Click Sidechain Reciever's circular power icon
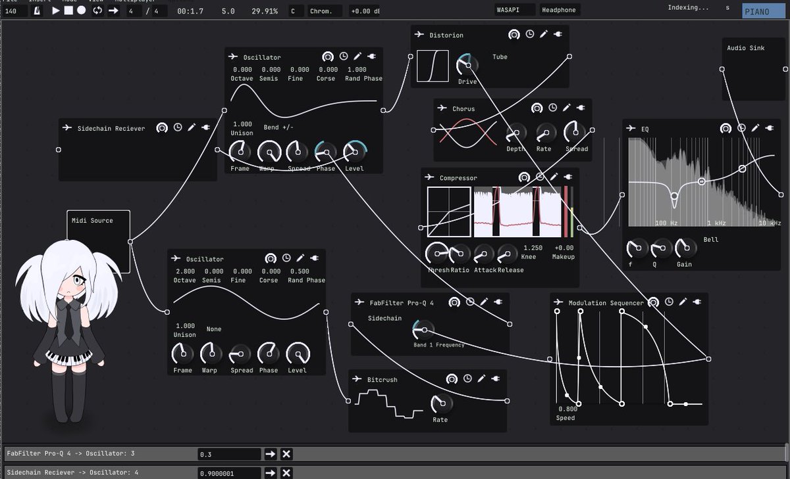The image size is (790, 479). coord(162,127)
